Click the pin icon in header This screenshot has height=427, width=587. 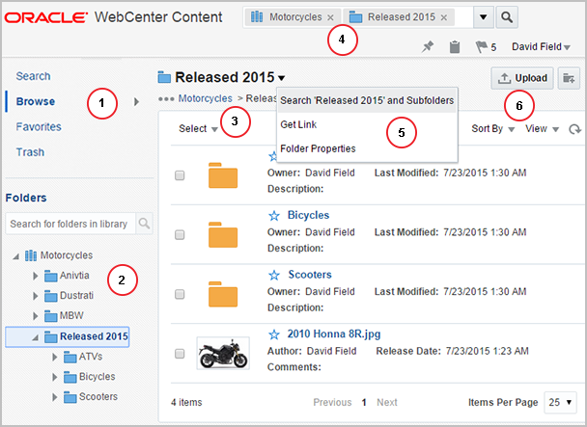coord(428,46)
